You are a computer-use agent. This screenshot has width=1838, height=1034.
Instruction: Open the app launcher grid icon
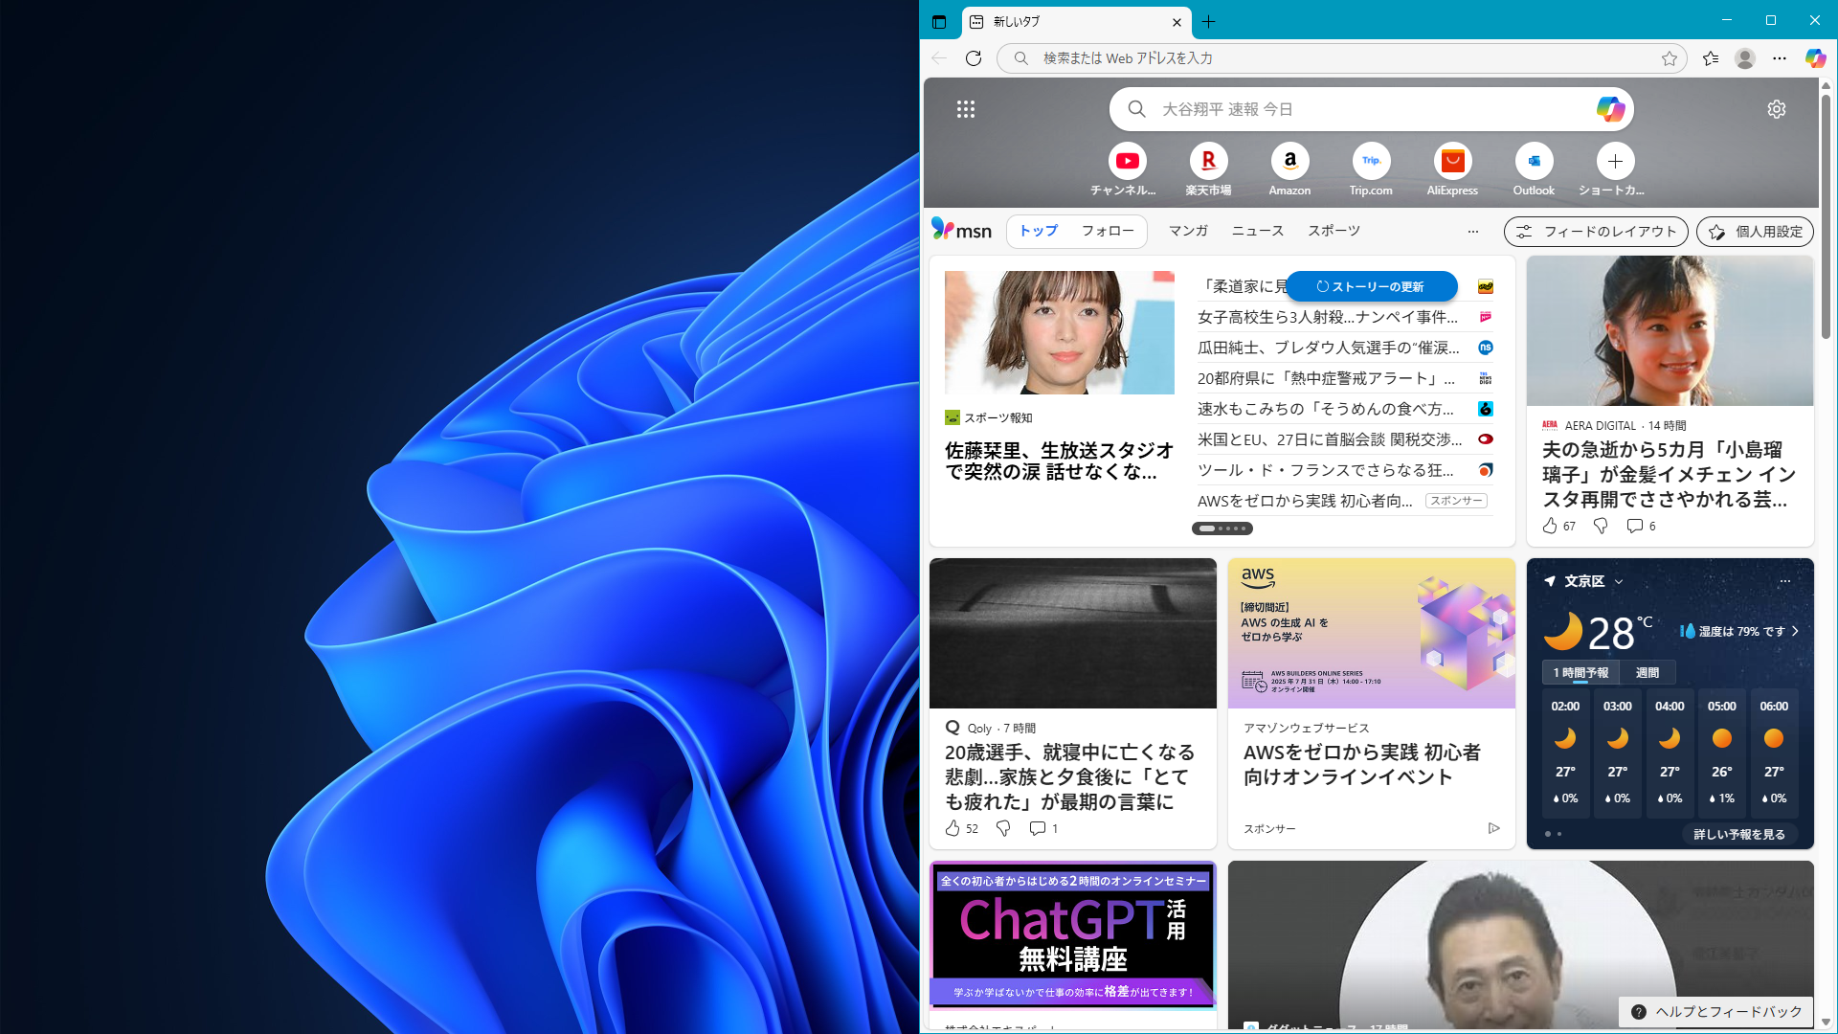[x=966, y=109]
